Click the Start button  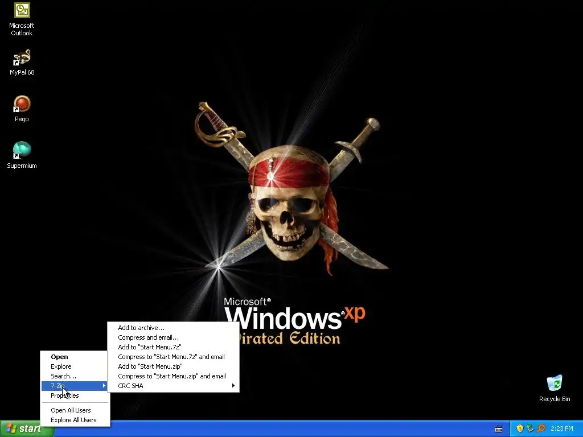coord(27,428)
